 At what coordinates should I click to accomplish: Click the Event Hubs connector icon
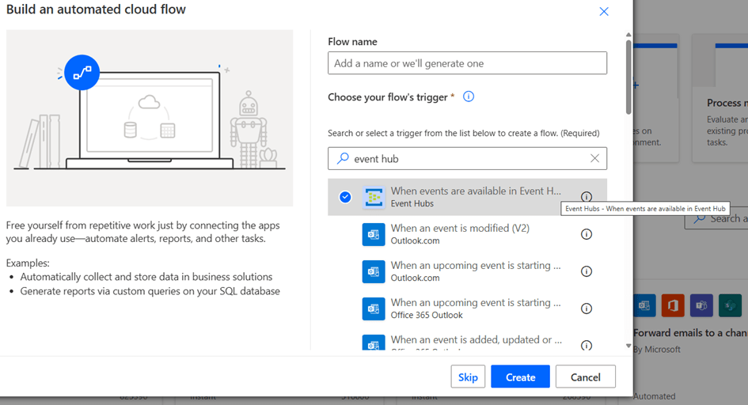coord(374,197)
